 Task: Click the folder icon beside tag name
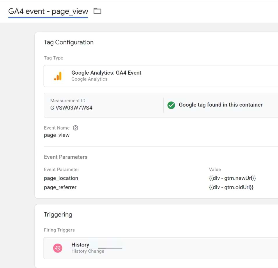[97, 11]
